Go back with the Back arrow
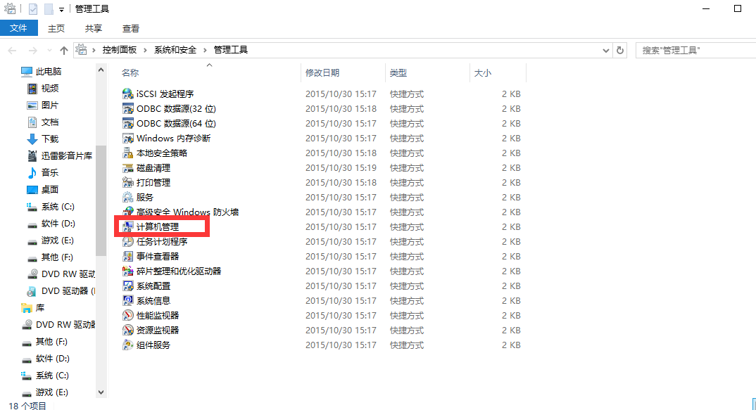Viewport: 756px width, 410px height. [13, 50]
